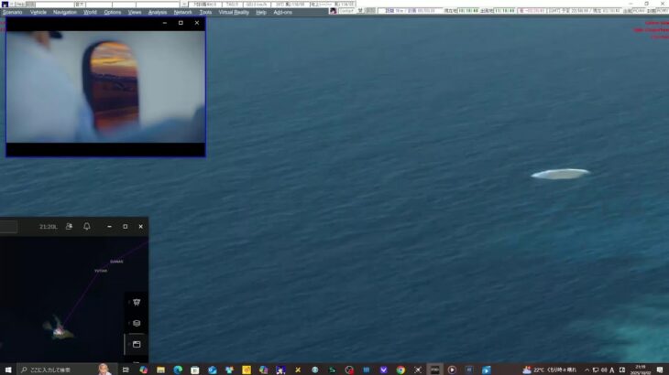Click the icon left of the bell
669x375 pixels.
click(70, 226)
